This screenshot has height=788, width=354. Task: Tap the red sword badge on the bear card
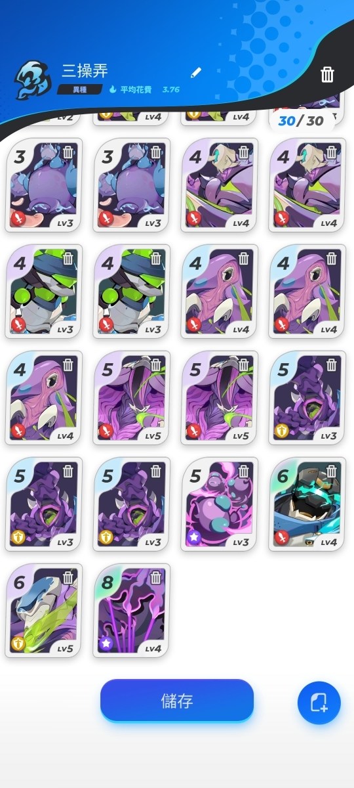(283, 538)
